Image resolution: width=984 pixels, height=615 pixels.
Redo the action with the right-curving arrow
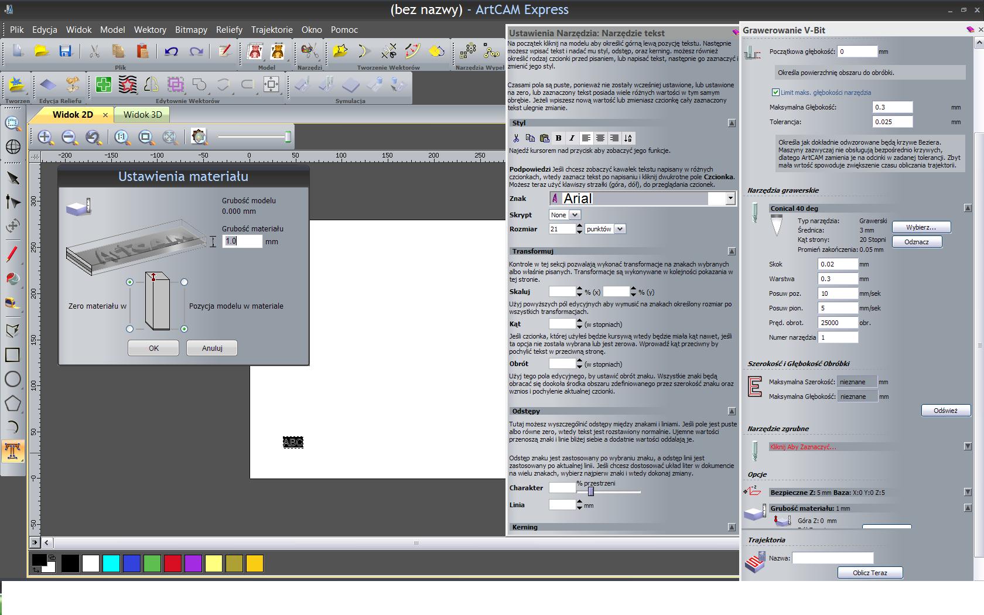(x=196, y=52)
